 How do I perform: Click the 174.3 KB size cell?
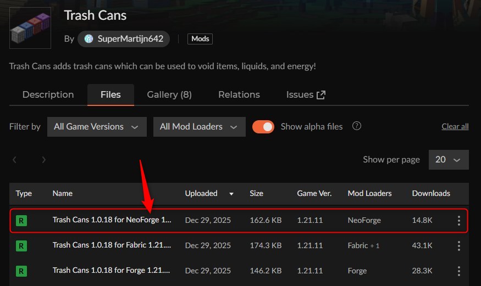click(x=266, y=245)
